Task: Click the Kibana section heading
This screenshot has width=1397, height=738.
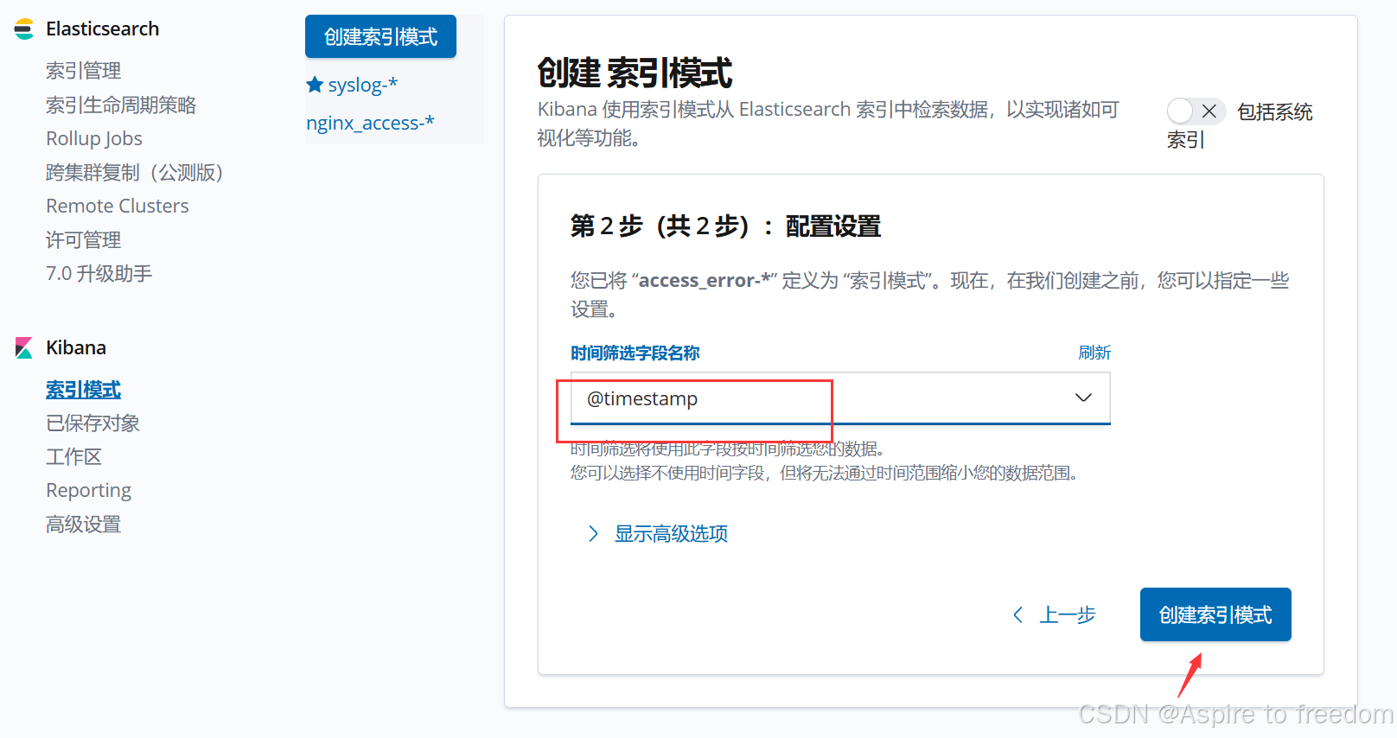Action: 76,348
